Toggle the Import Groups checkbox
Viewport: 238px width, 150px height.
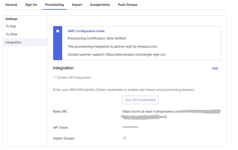125,138
